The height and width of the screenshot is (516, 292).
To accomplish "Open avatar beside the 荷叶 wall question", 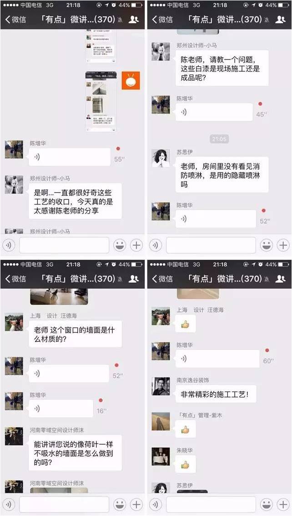I will [14, 437].
